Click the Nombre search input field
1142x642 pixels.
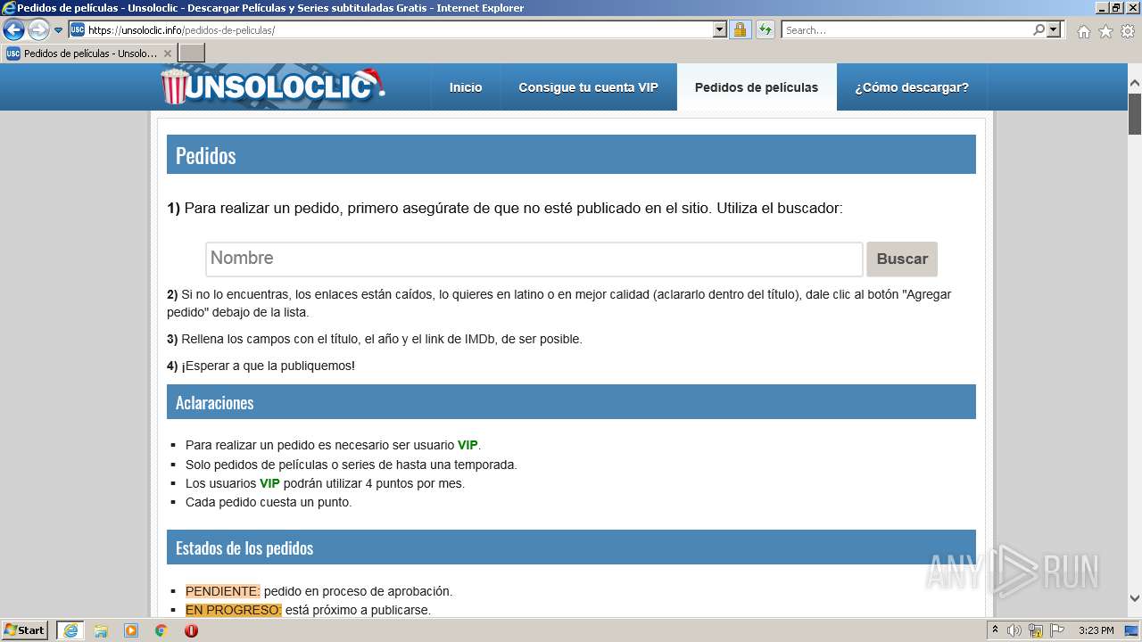pyautogui.click(x=534, y=259)
